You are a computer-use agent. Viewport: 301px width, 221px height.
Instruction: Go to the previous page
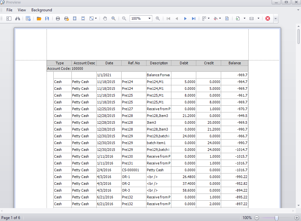click(x=177, y=19)
